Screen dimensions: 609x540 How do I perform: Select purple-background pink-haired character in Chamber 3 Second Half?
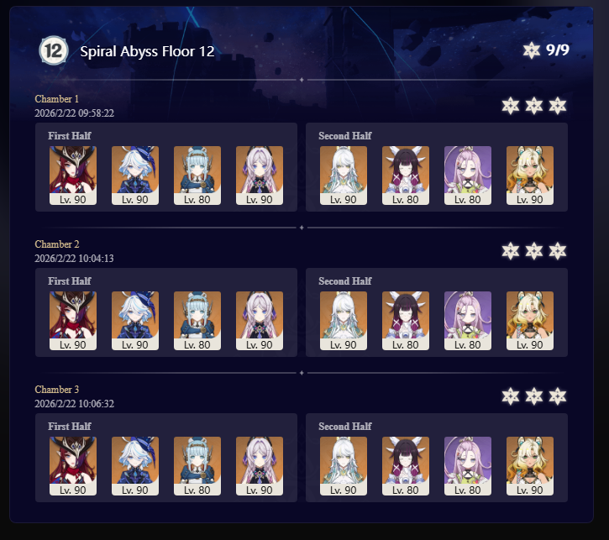(468, 466)
